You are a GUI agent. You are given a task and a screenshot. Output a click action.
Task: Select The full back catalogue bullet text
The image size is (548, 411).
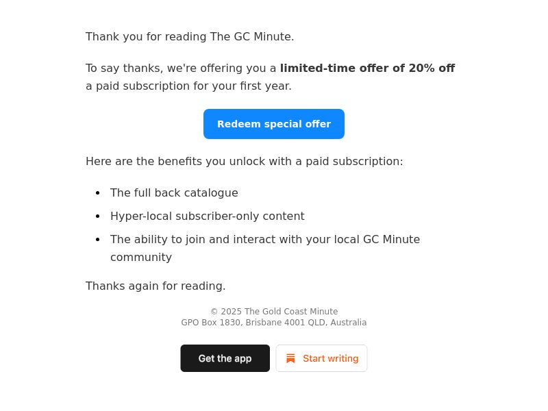point(174,193)
